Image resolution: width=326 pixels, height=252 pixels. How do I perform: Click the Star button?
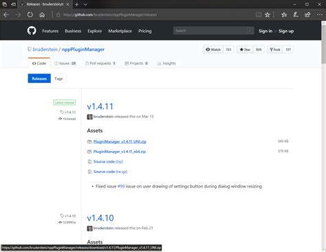(x=245, y=49)
